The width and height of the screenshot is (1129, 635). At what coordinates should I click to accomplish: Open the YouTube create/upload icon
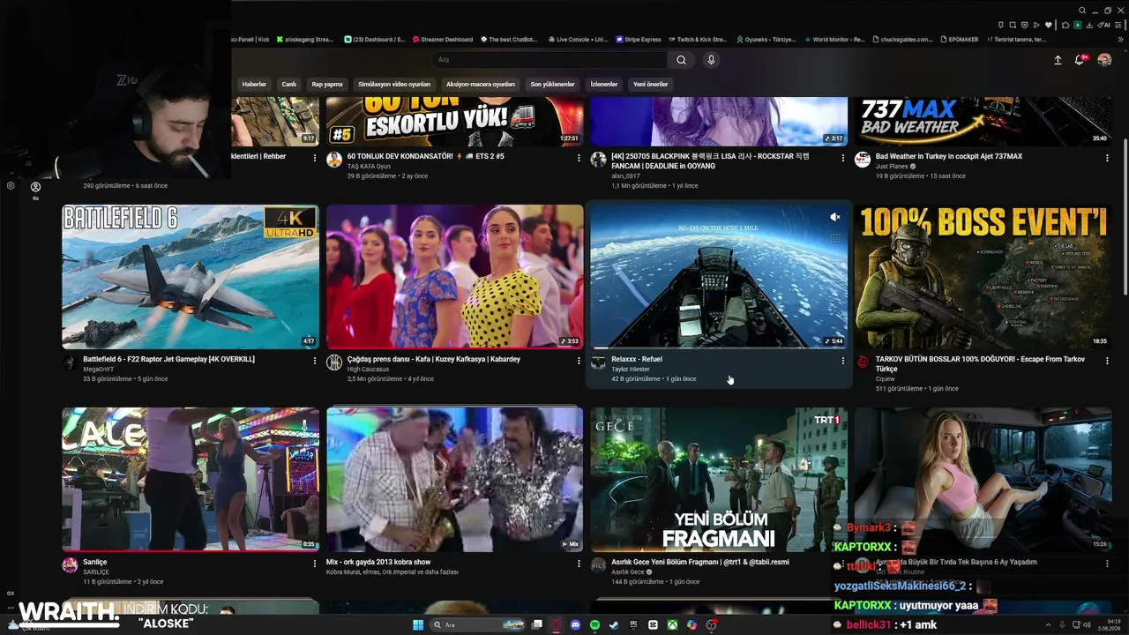(x=1058, y=60)
